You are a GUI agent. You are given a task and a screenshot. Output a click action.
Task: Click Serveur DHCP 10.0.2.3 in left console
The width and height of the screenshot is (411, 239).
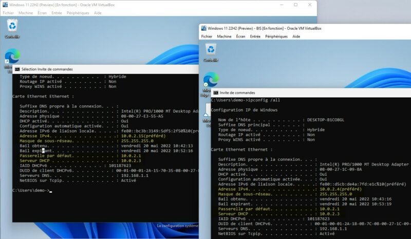click(x=80, y=161)
